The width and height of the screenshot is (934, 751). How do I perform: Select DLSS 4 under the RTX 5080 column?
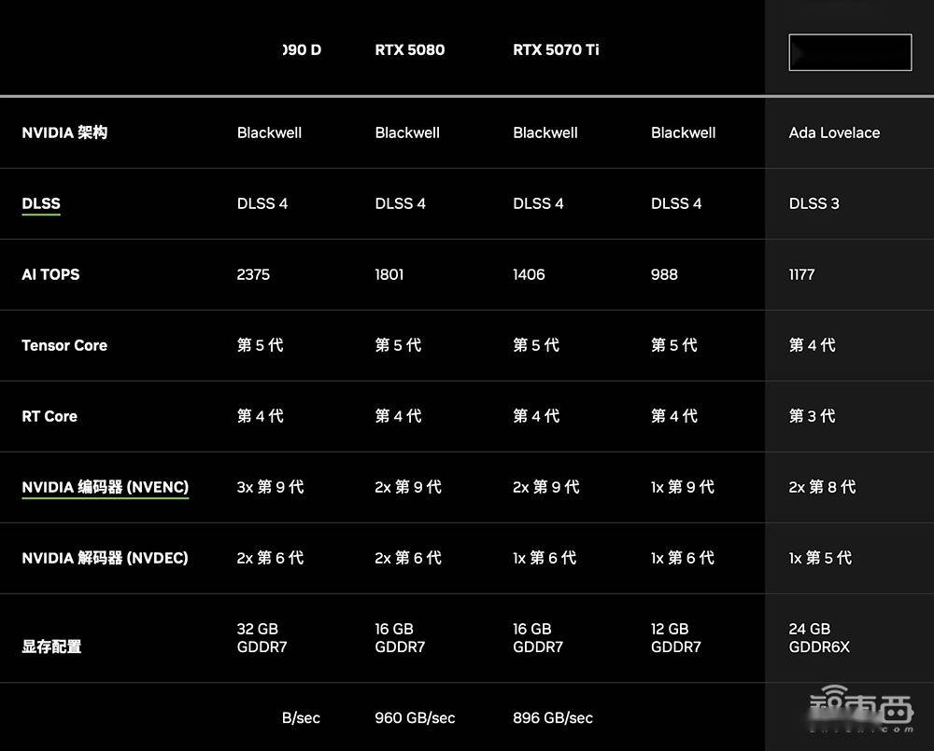[x=401, y=203]
